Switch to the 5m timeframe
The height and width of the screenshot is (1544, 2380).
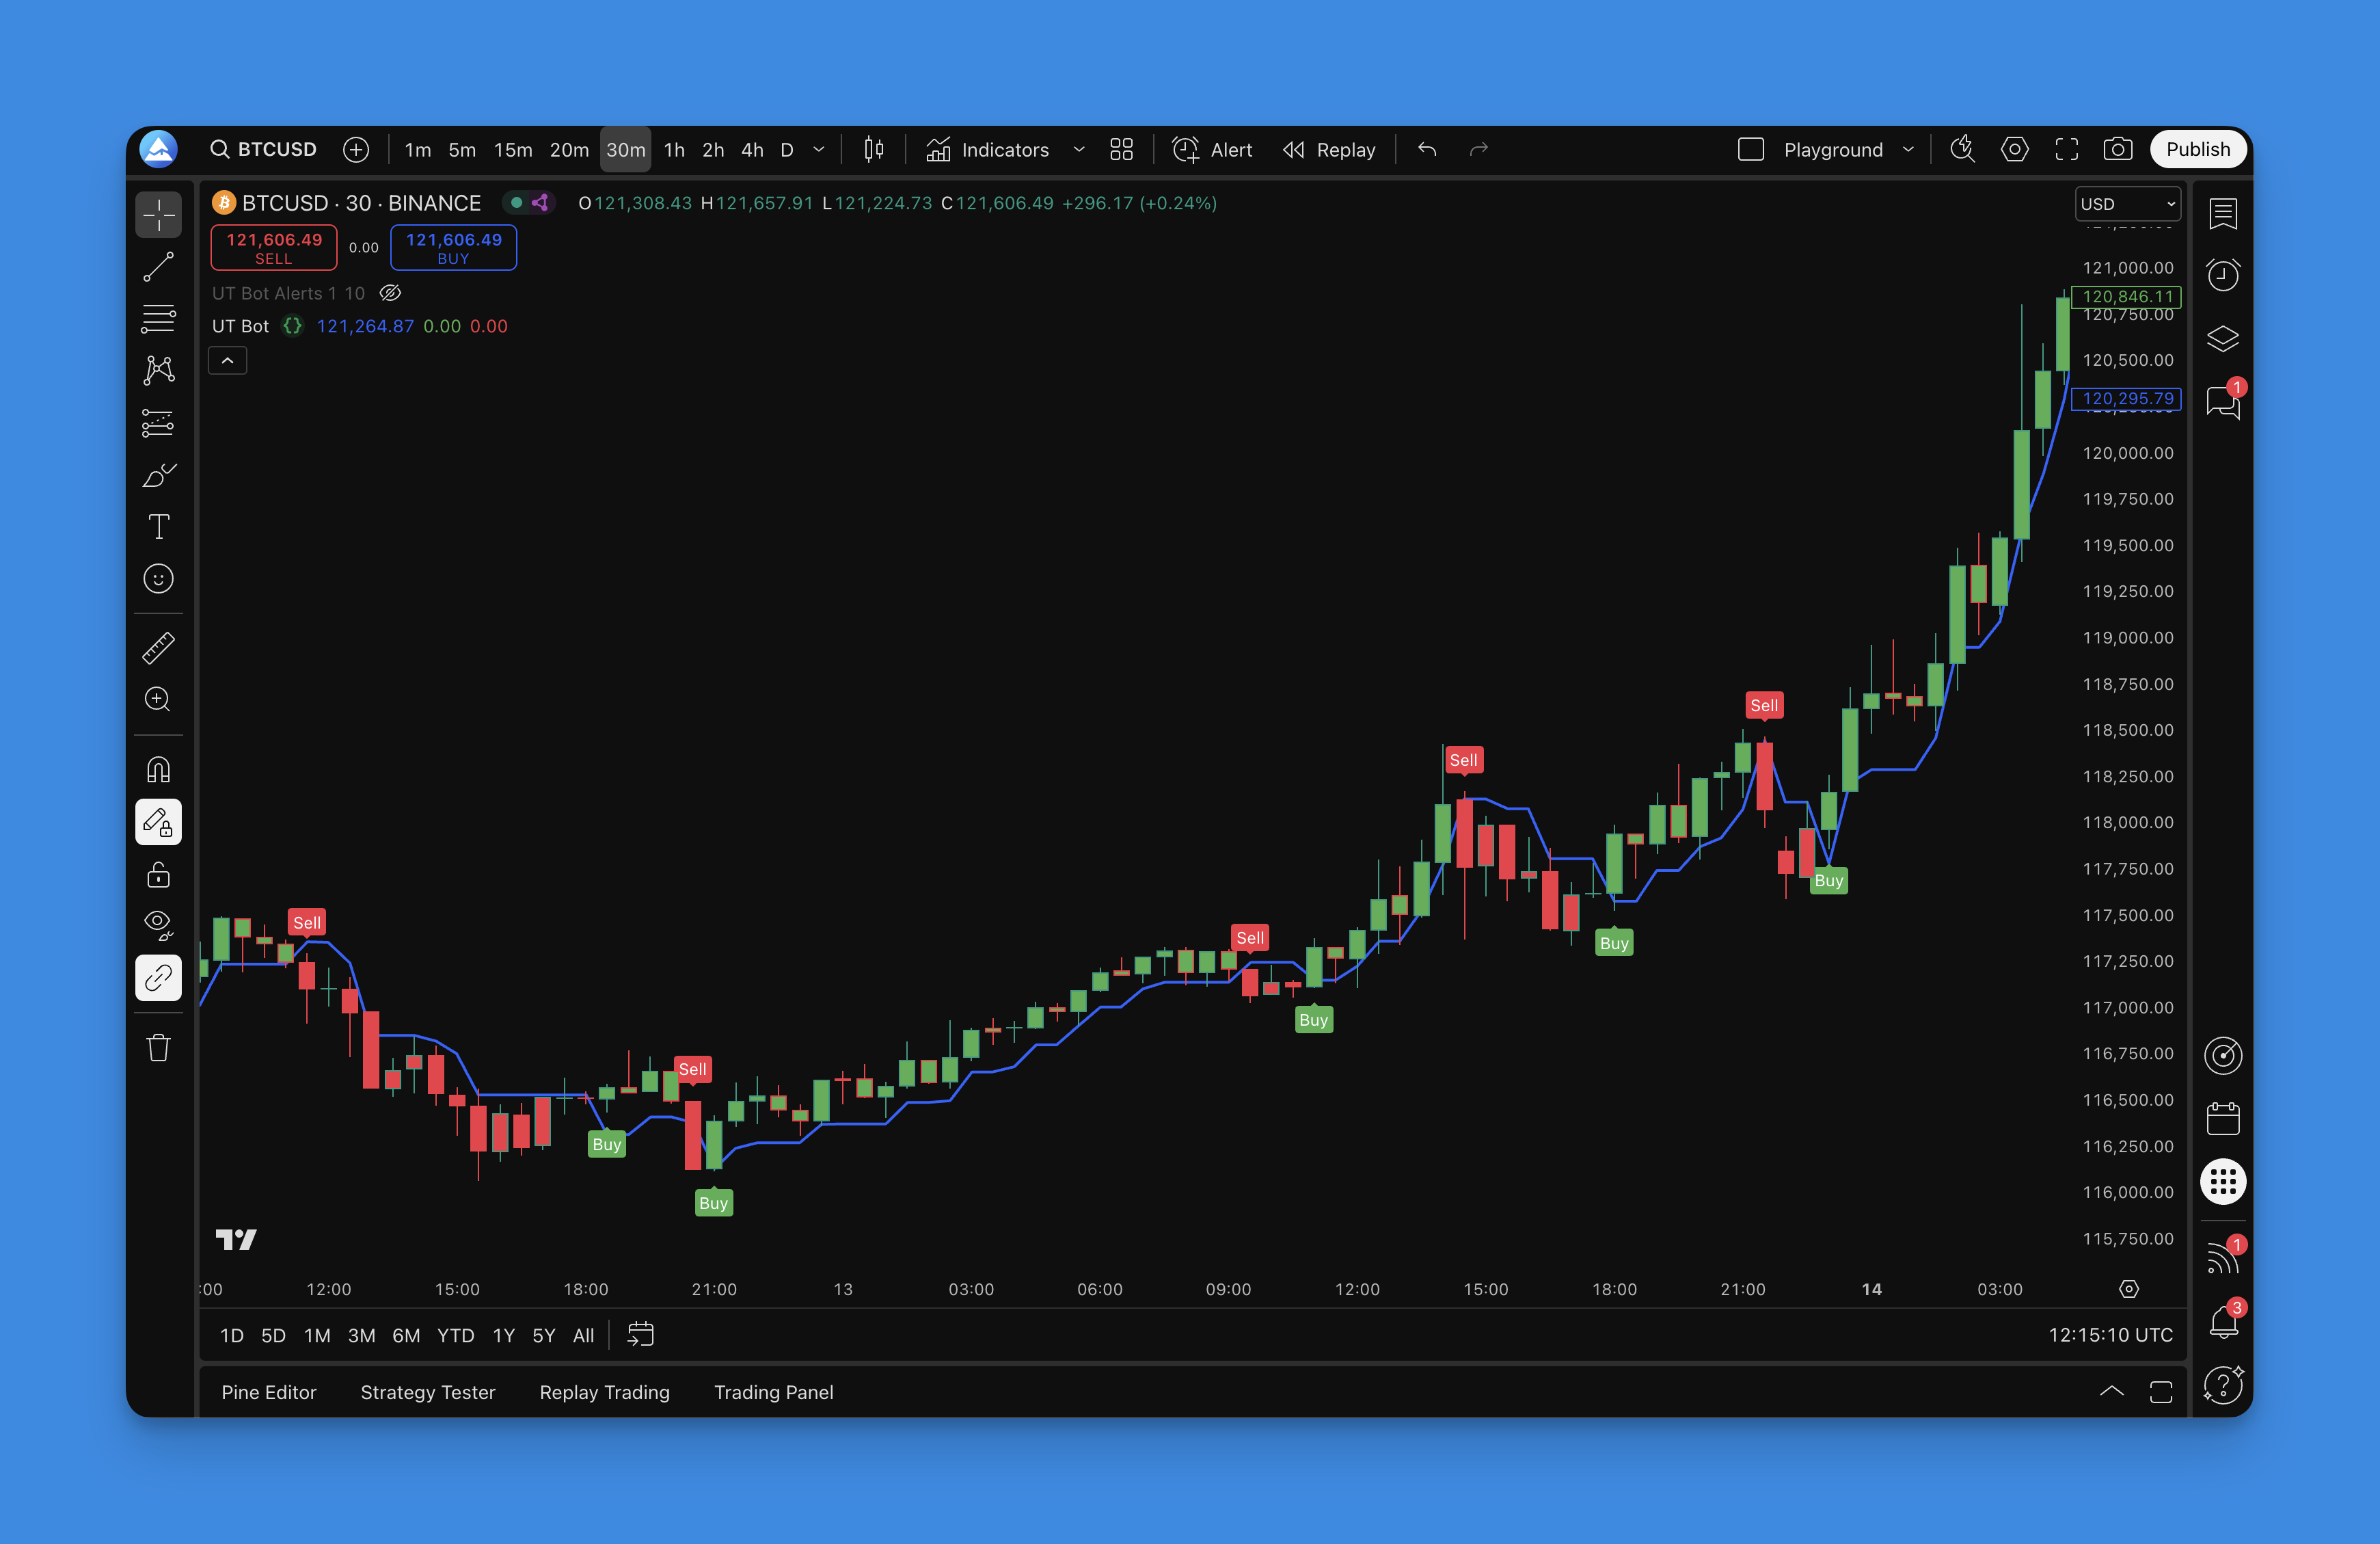tap(462, 149)
